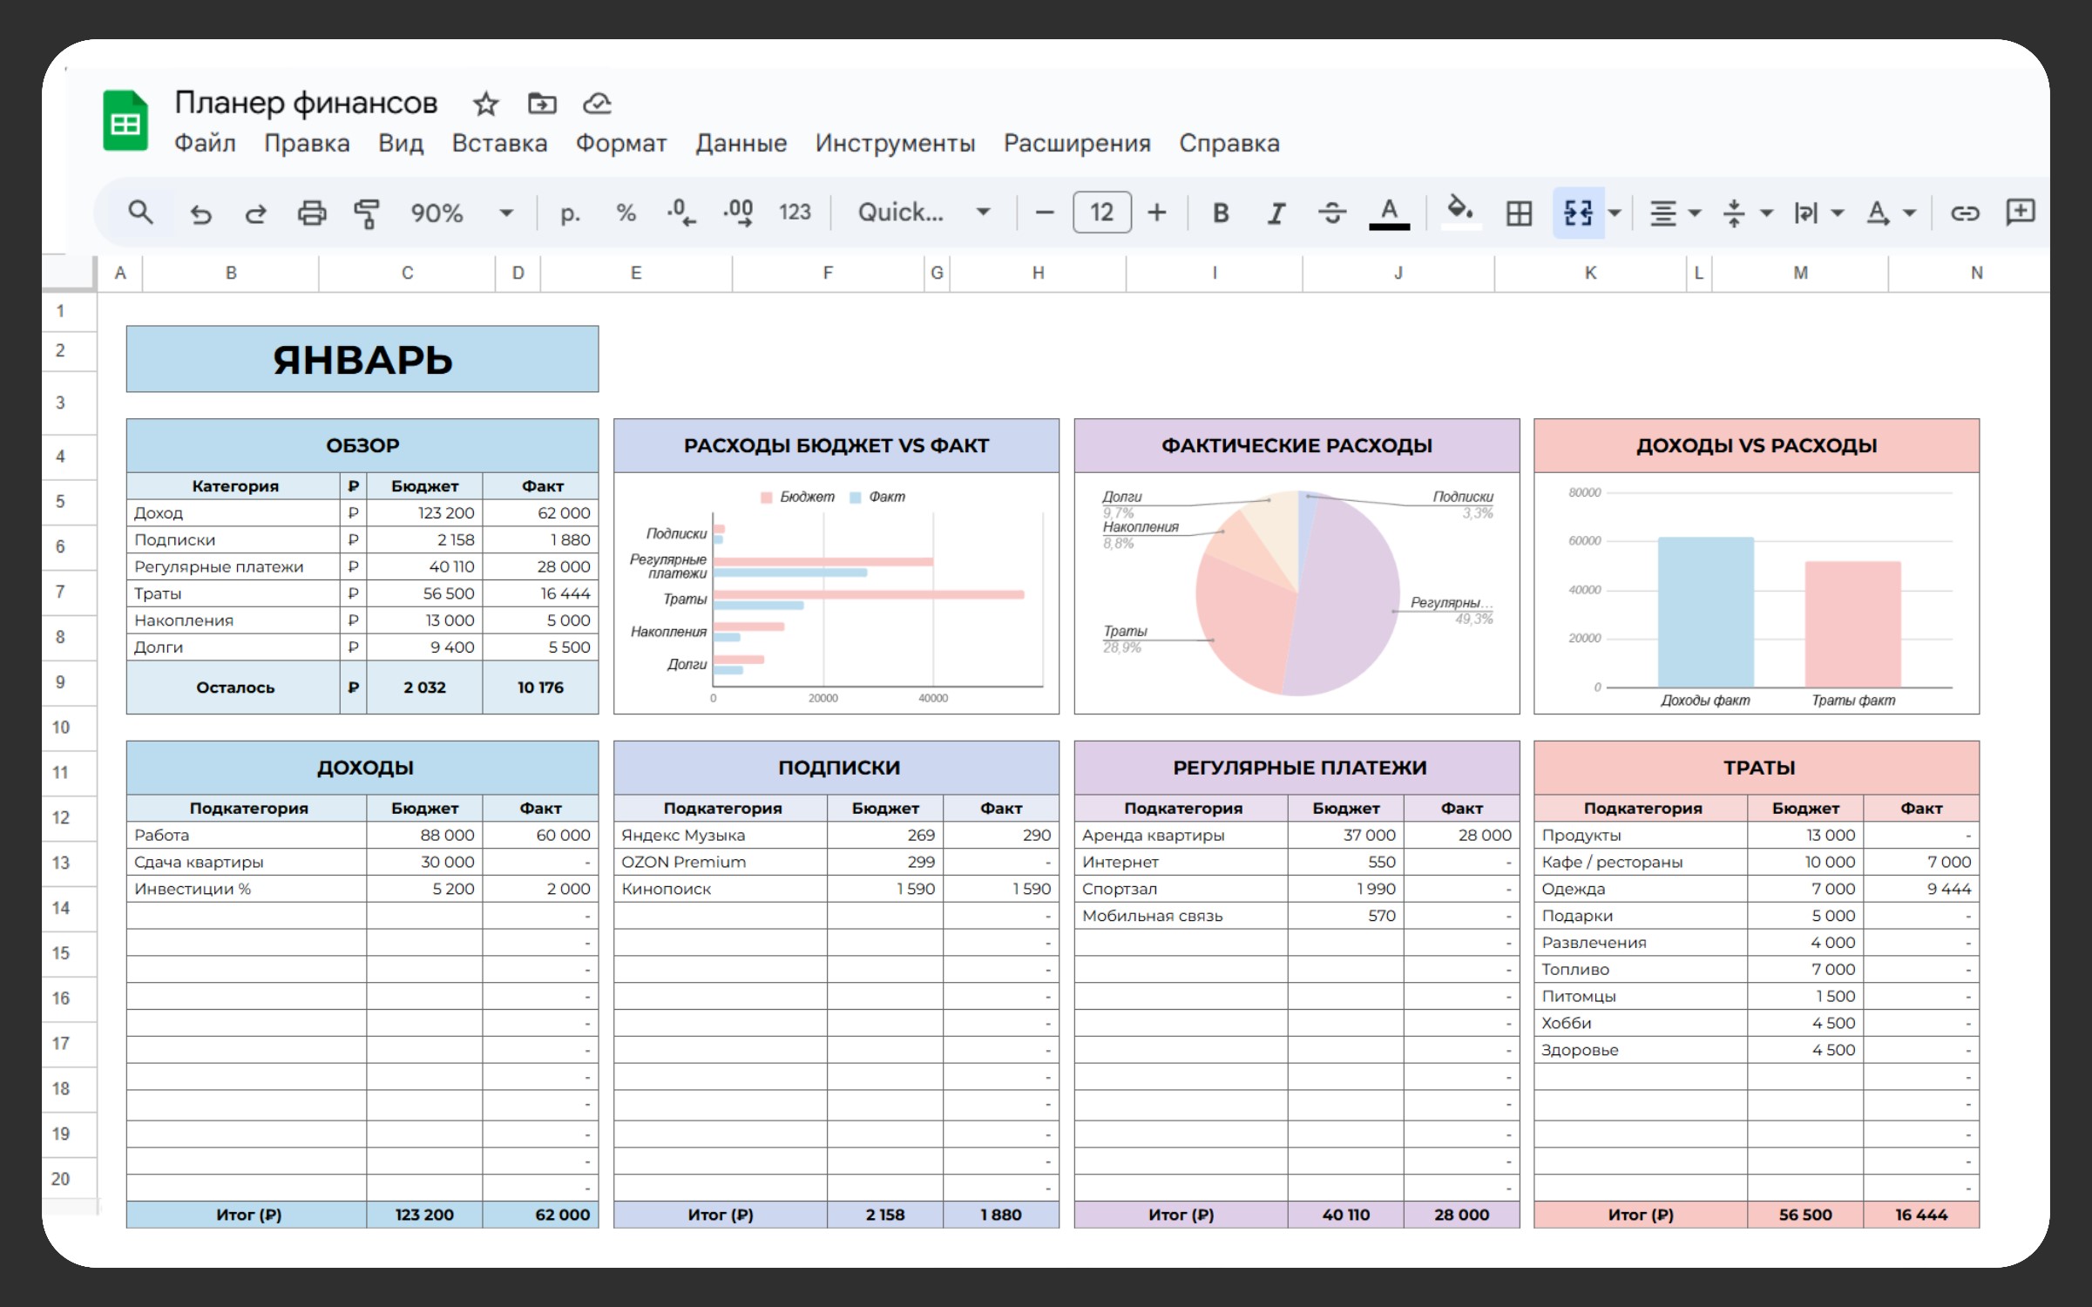This screenshot has height=1307, width=2092.
Task: Activate the paint format tool
Action: pyautogui.click(x=367, y=213)
